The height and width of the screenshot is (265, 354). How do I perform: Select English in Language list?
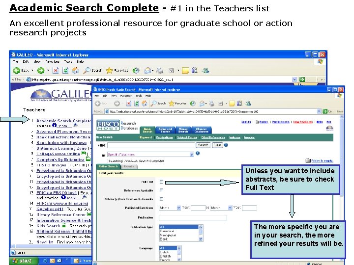pos(166,256)
